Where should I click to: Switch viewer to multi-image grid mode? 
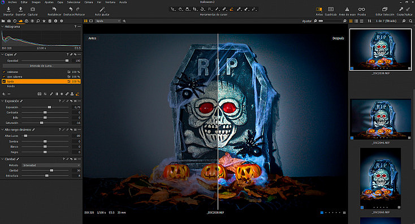pos(86,21)
